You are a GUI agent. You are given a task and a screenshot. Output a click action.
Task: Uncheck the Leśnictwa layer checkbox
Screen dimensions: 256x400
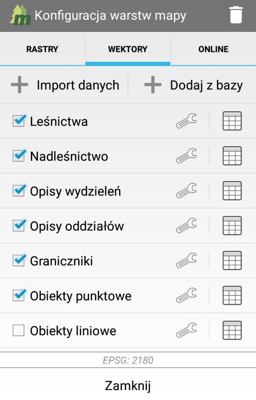19,121
